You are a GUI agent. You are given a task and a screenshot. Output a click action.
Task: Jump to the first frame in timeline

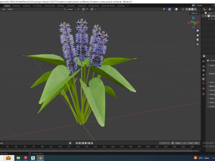[x=77, y=143]
